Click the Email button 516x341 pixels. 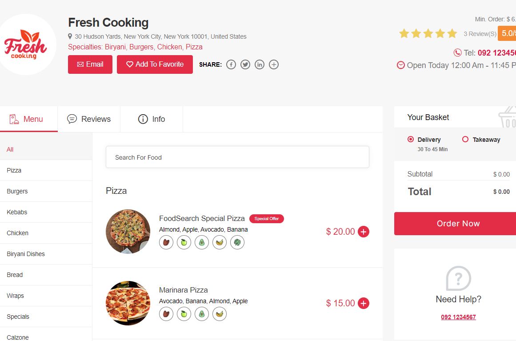pyautogui.click(x=90, y=64)
